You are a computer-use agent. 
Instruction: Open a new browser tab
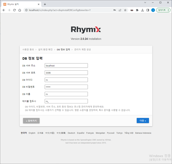pyautogui.click(x=45, y=4)
